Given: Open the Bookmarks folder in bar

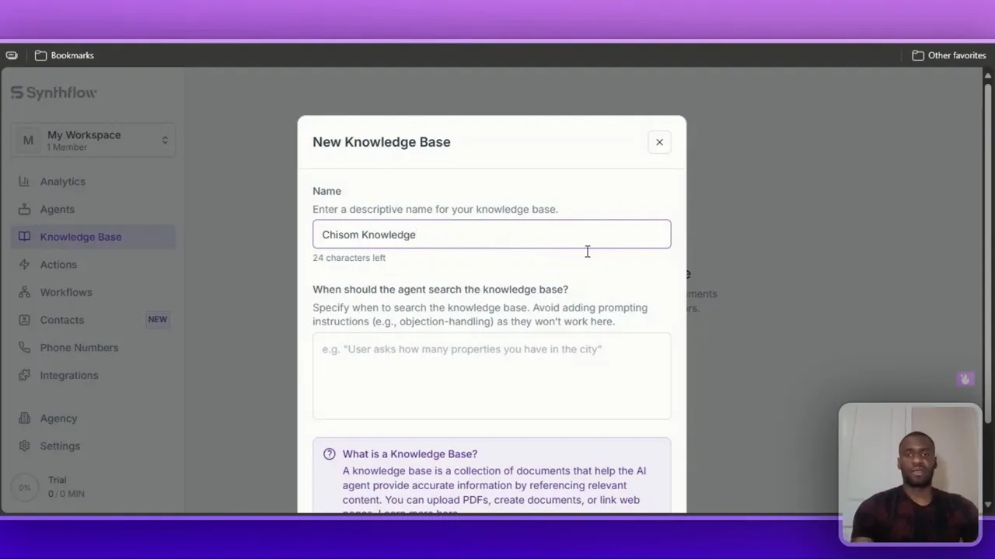Looking at the screenshot, I should coord(64,56).
